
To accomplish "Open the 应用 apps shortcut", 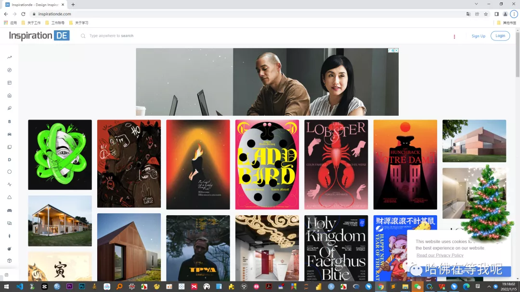I will click(10, 23).
